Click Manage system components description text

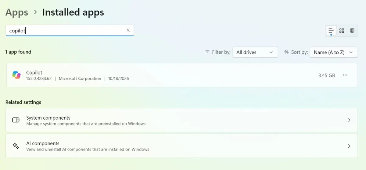[x=86, y=124]
